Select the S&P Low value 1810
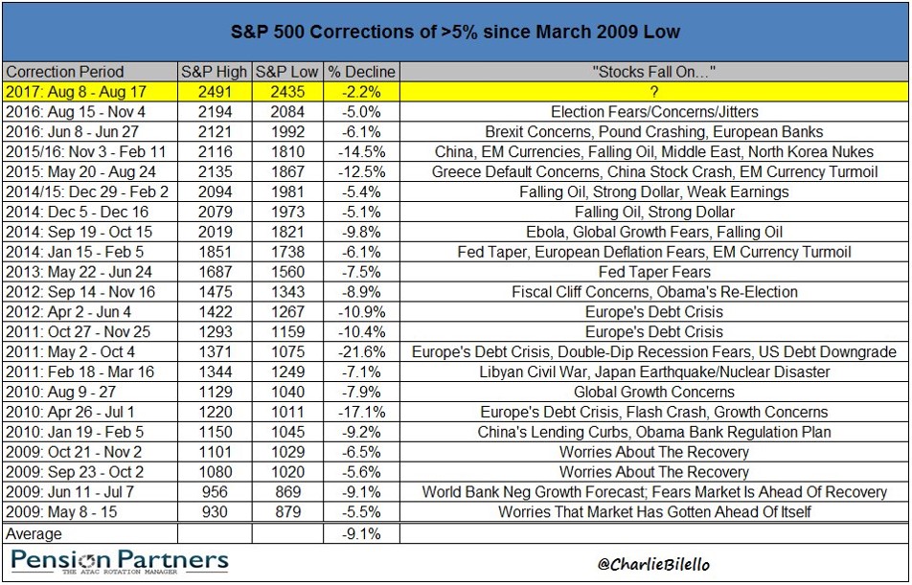 tap(287, 152)
